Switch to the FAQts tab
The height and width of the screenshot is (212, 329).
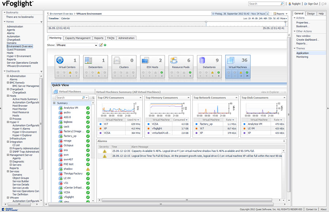[111, 38]
